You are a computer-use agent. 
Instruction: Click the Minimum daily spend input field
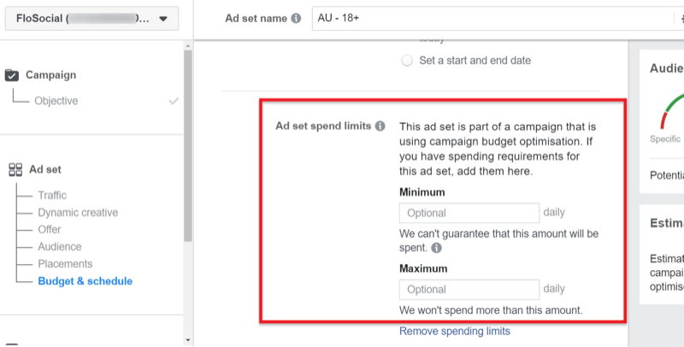469,213
